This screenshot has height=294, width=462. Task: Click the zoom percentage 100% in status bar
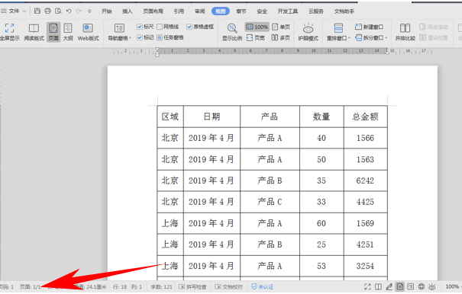(x=452, y=286)
